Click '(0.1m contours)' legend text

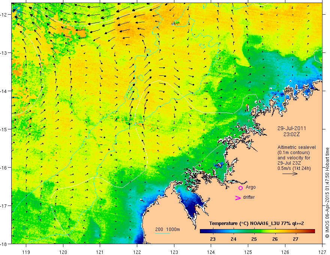pos(294,153)
